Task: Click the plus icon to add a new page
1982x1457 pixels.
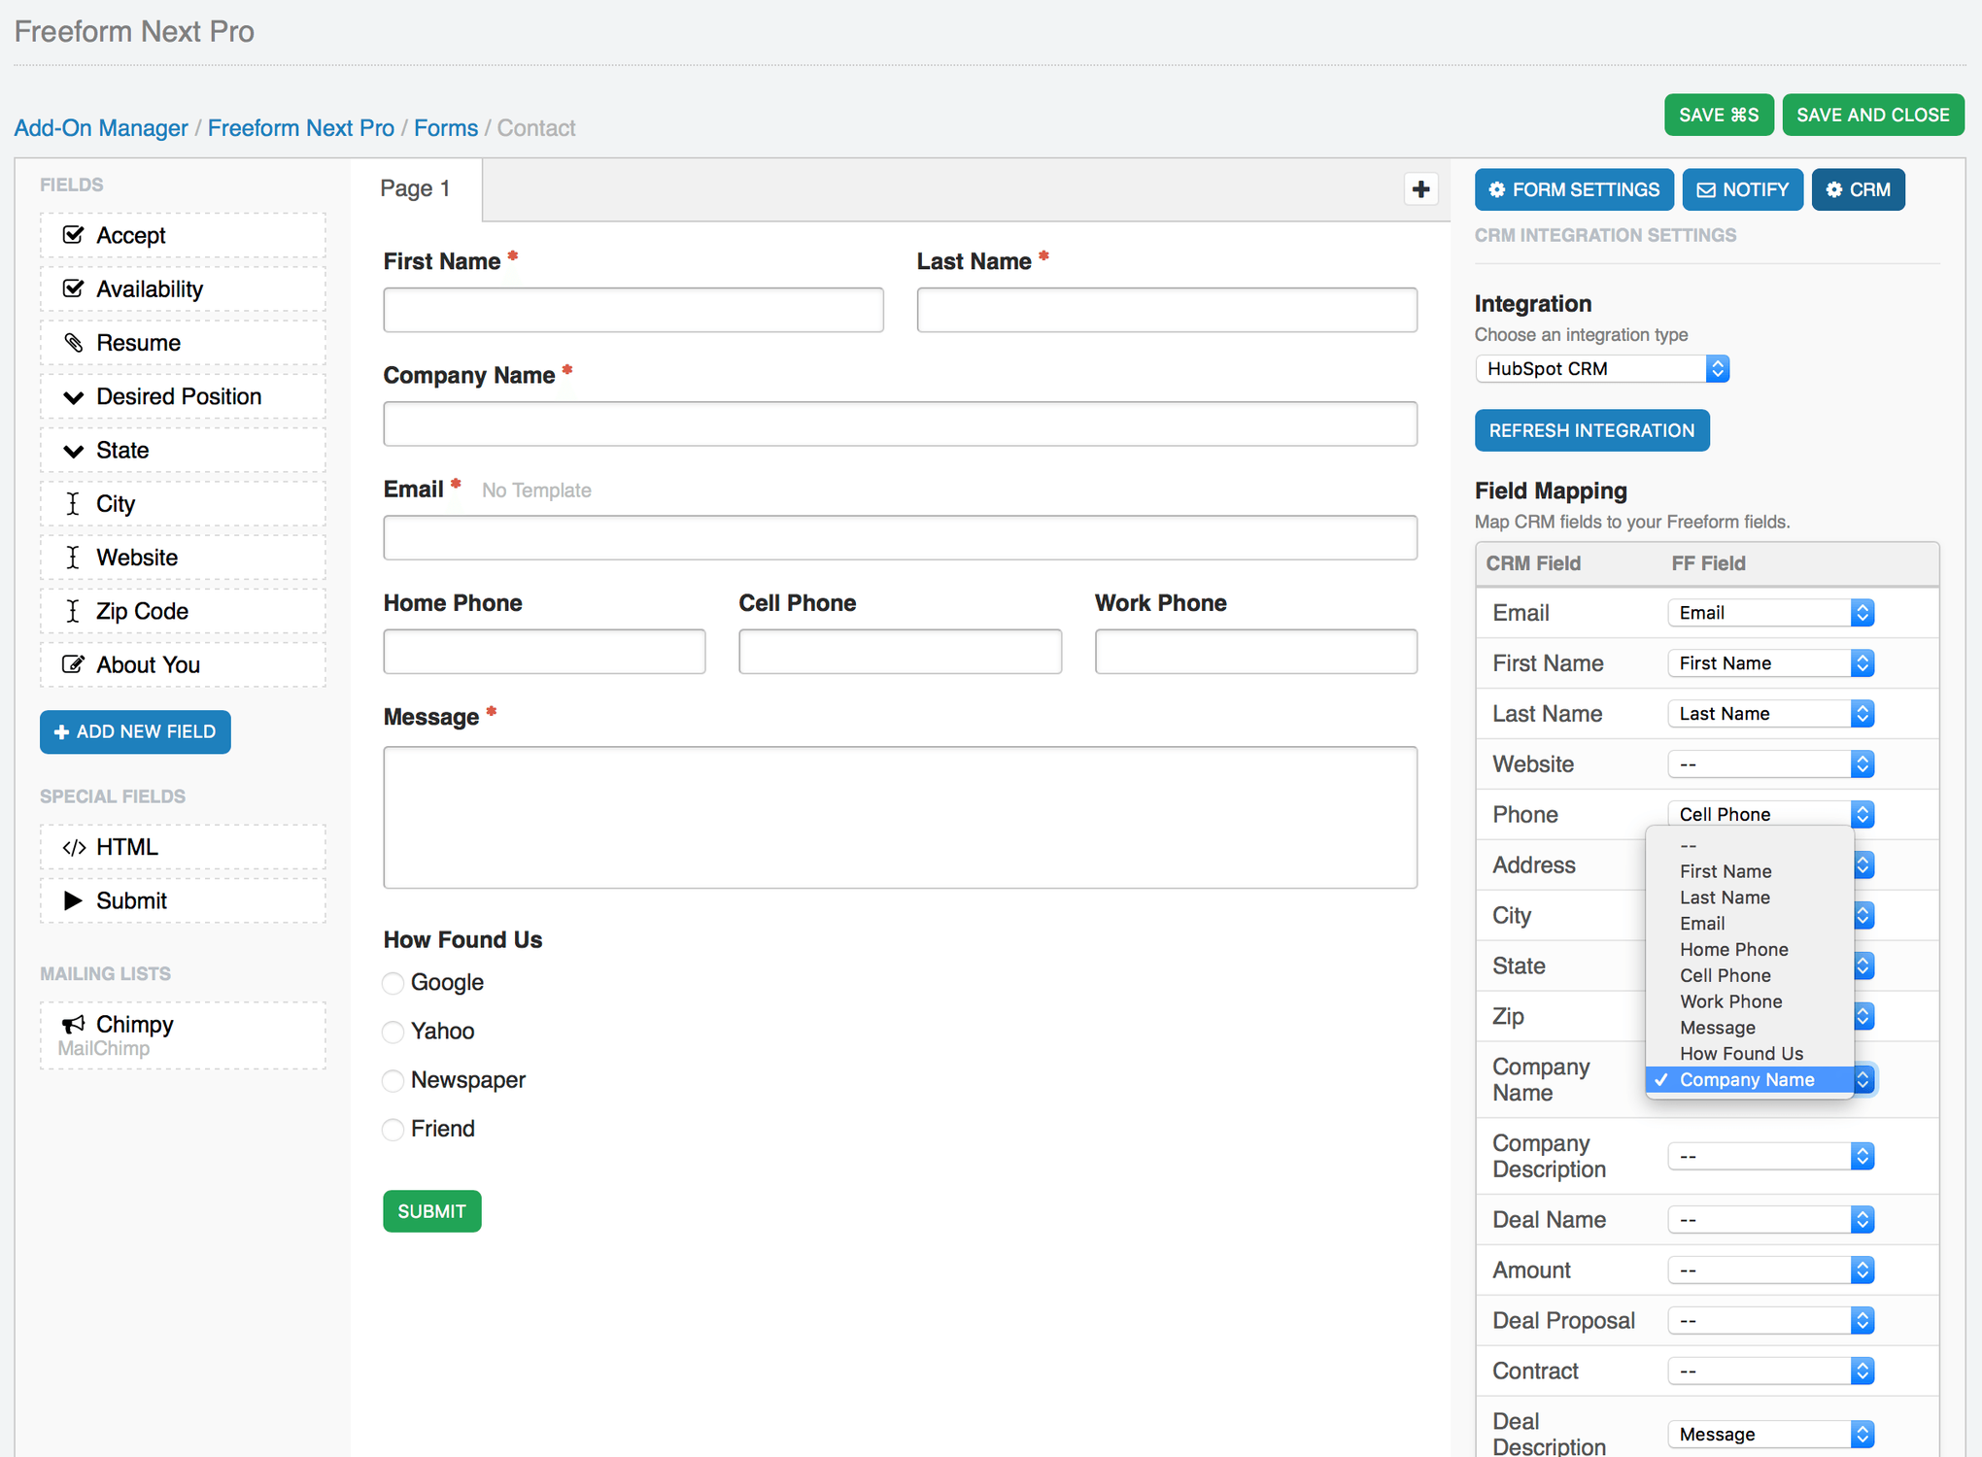Action: pos(1420,188)
